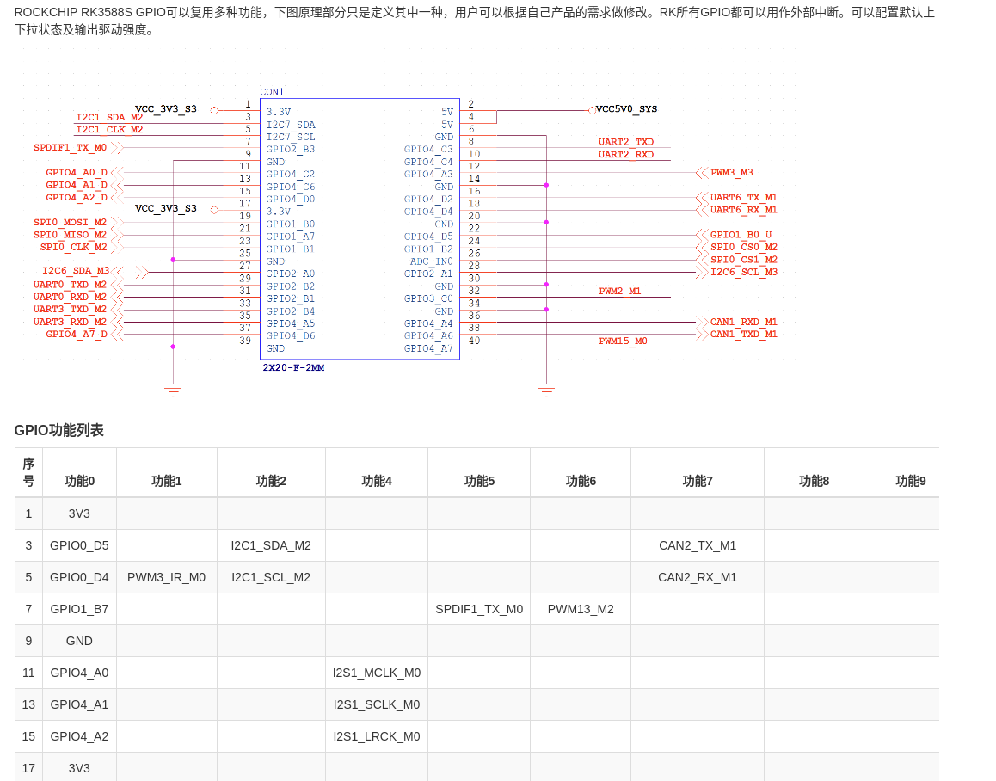This screenshot has height=781, width=996.
Task: Click the UART6_TX_M1 signal label
Action: coord(744,197)
